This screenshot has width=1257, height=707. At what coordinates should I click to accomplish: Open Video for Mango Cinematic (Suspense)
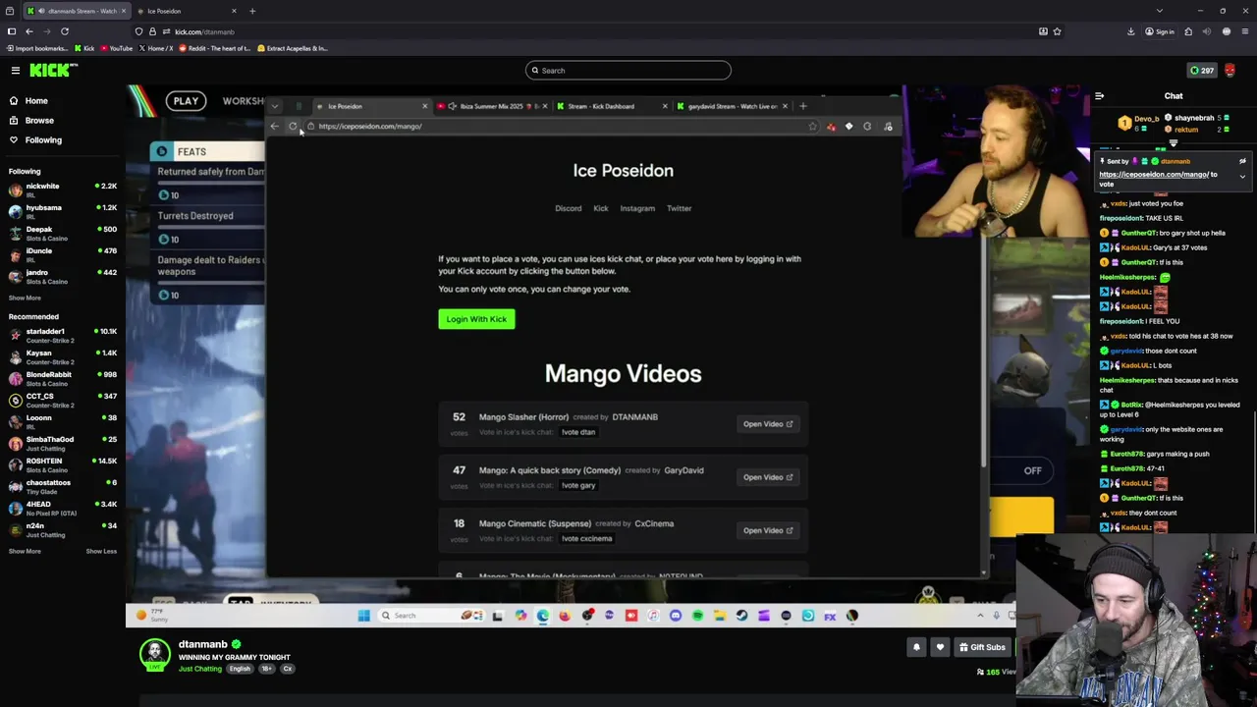(x=768, y=530)
